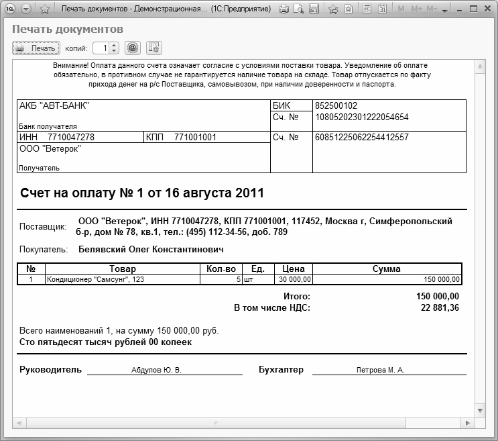The image size is (498, 441).
Task: Decrease copies with the down spinner arrow
Action: 114,51
